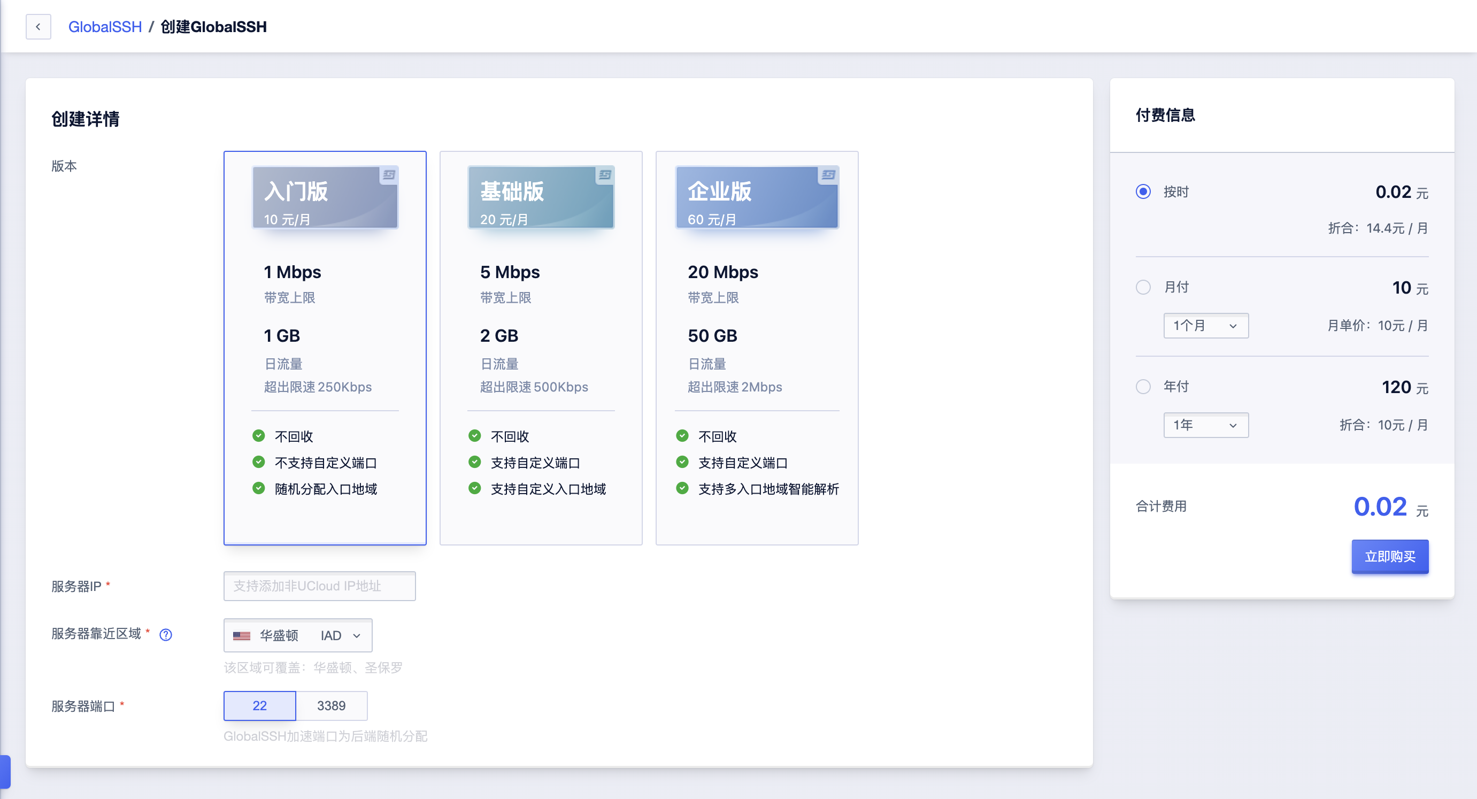Click the GlobalSSH badge icon on 入门版 card

[x=389, y=174]
